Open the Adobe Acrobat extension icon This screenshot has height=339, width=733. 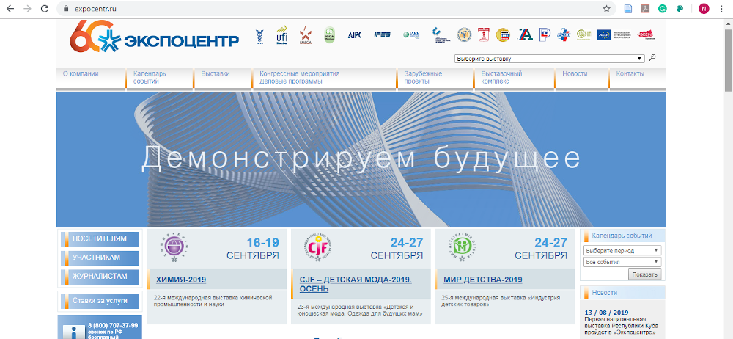(x=645, y=8)
